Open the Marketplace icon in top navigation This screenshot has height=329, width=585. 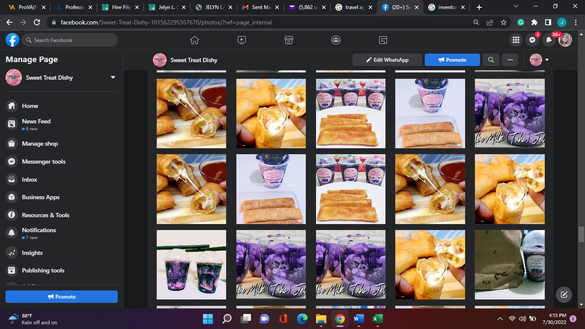point(289,40)
